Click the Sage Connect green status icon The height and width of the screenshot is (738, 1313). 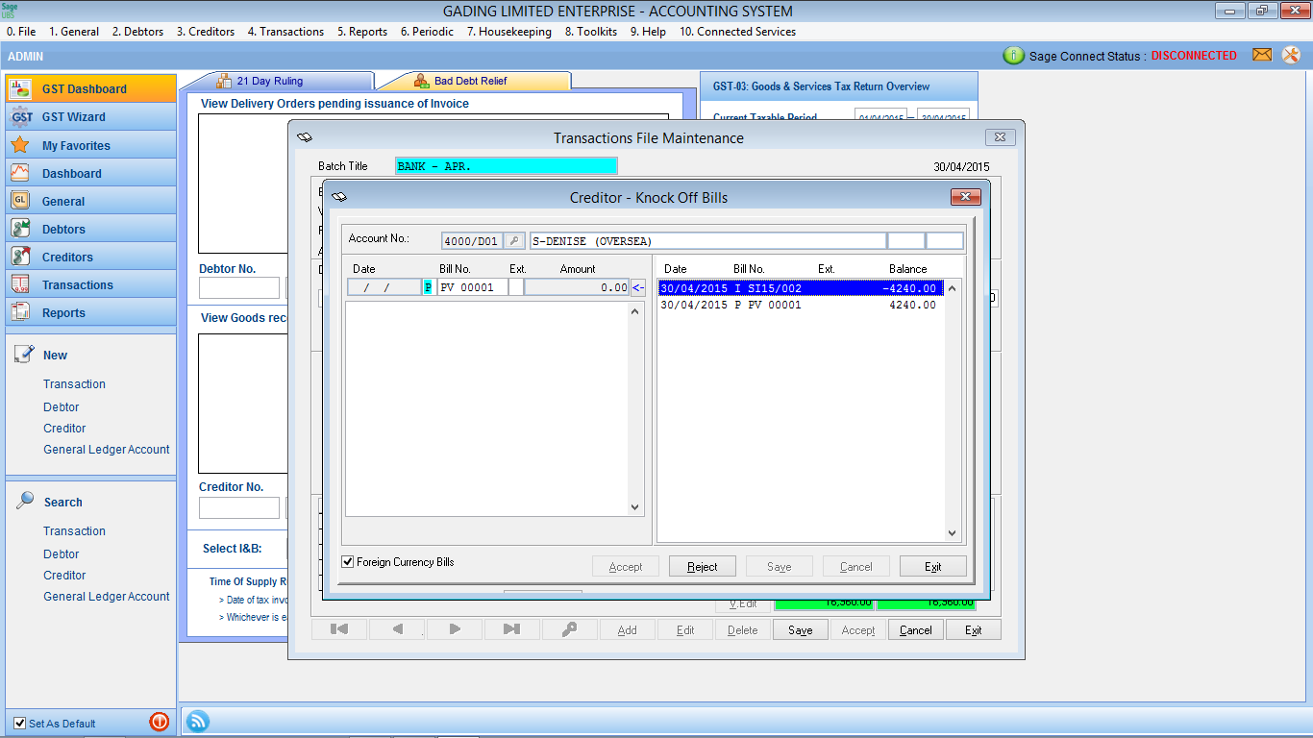coord(1013,56)
